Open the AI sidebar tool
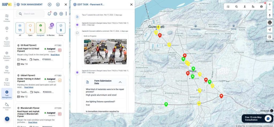 (7, 29)
